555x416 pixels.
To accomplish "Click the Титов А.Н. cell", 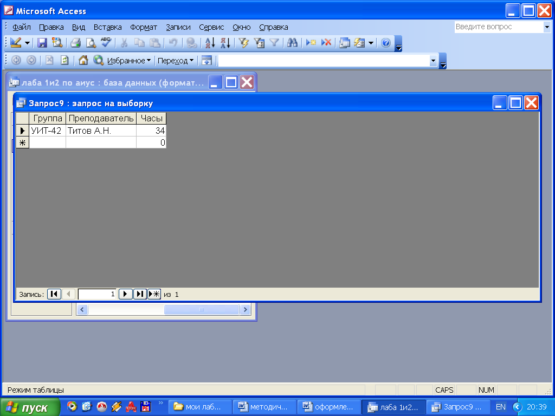I will click(x=101, y=131).
